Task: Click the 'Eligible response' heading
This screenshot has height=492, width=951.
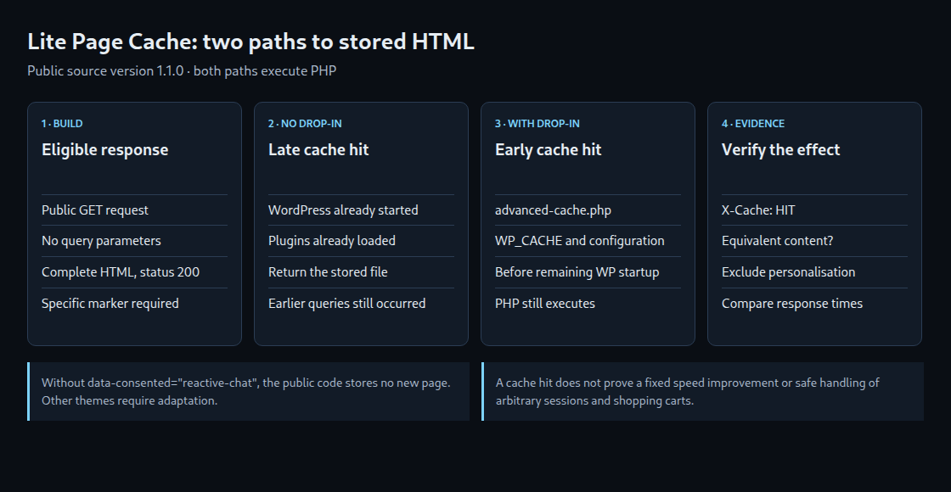Action: [x=105, y=149]
